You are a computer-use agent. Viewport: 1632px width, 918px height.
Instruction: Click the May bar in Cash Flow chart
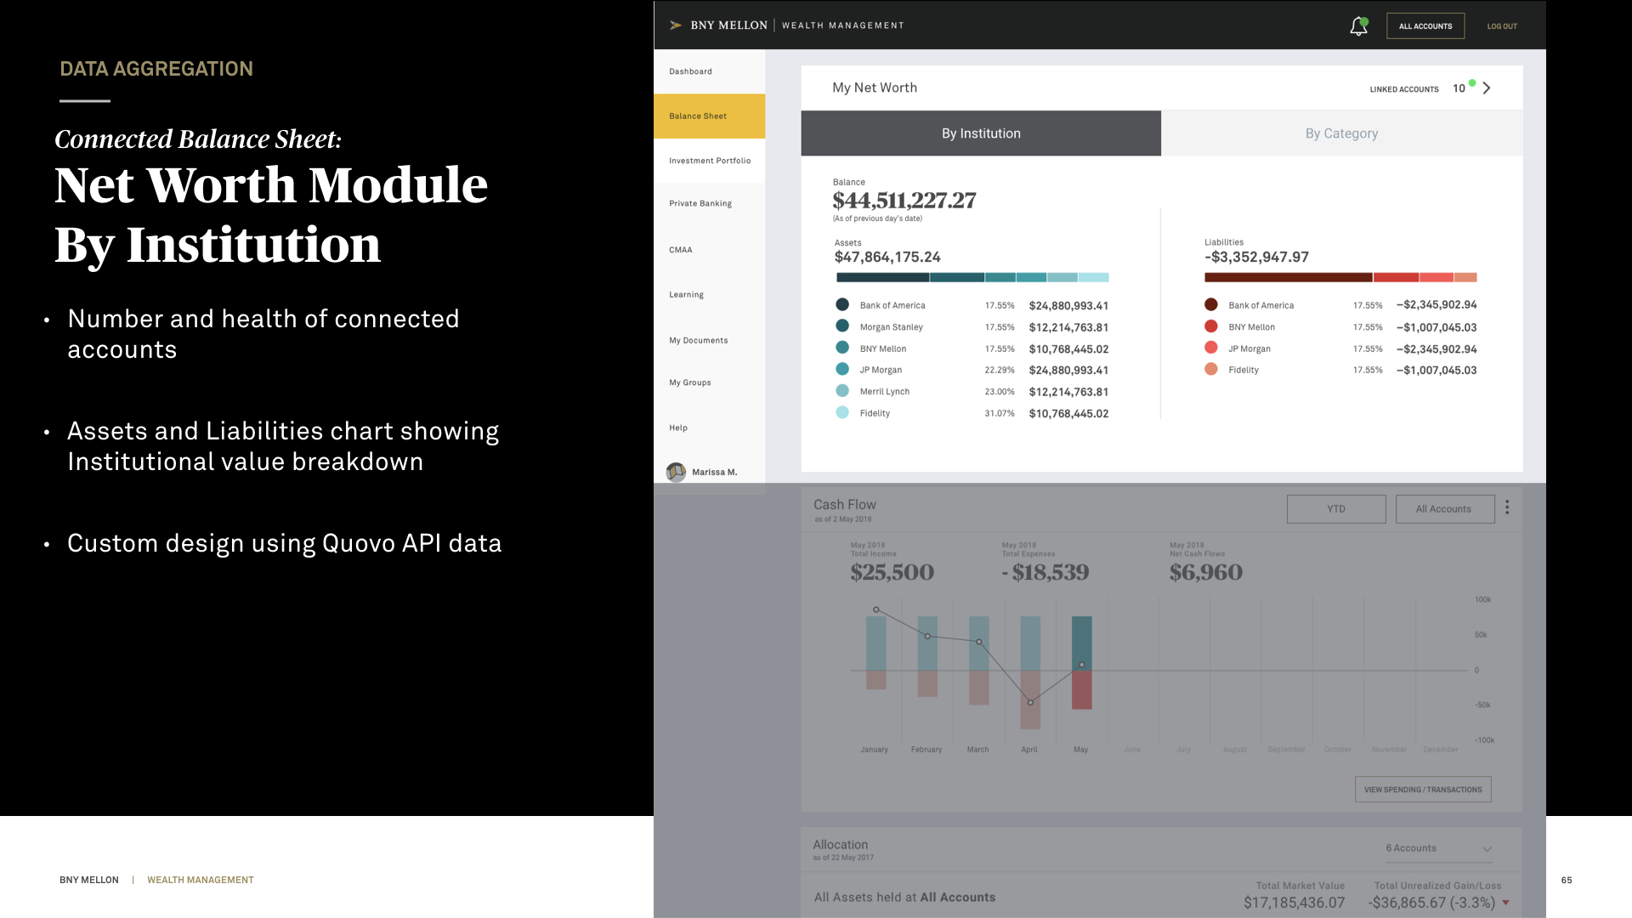1081,662
